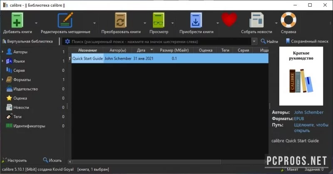Click the Приобрести книги download icon
Viewport: 333px width, 174px height.
(196, 20)
